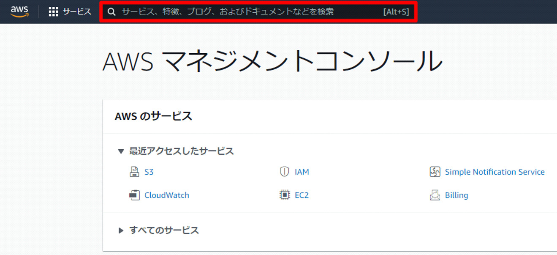Open the S3 link

point(149,172)
